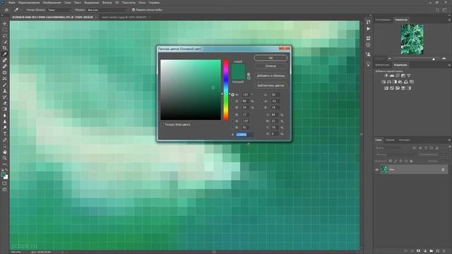Image resolution: width=452 pixels, height=254 pixels.
Task: Switch to the Histogram tab
Action: click(383, 20)
